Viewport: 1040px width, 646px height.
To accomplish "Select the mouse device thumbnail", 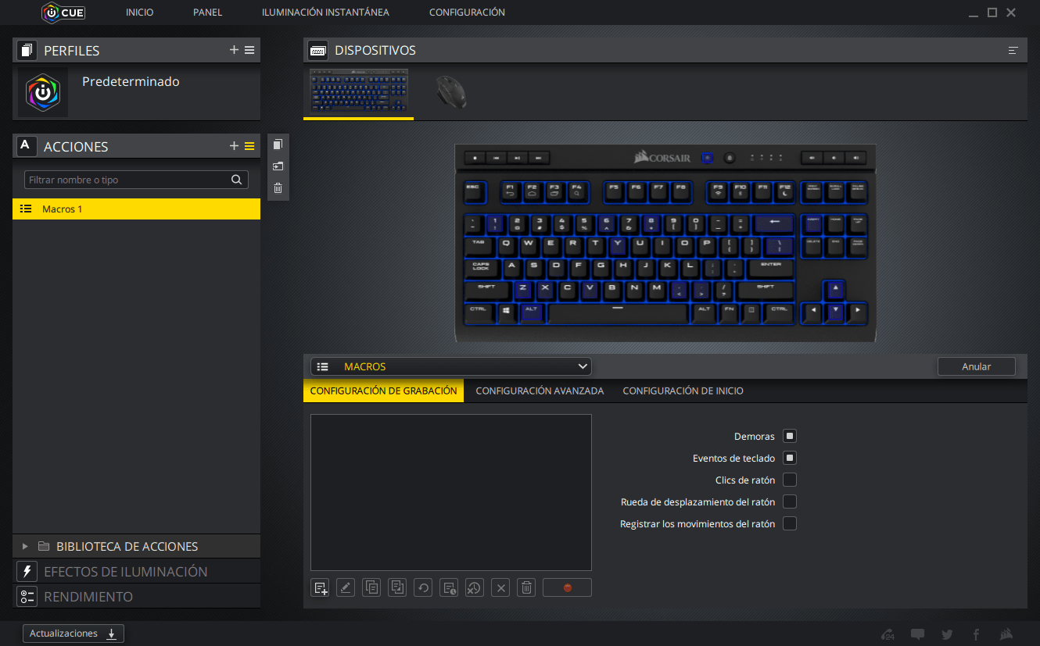I will 451,91.
